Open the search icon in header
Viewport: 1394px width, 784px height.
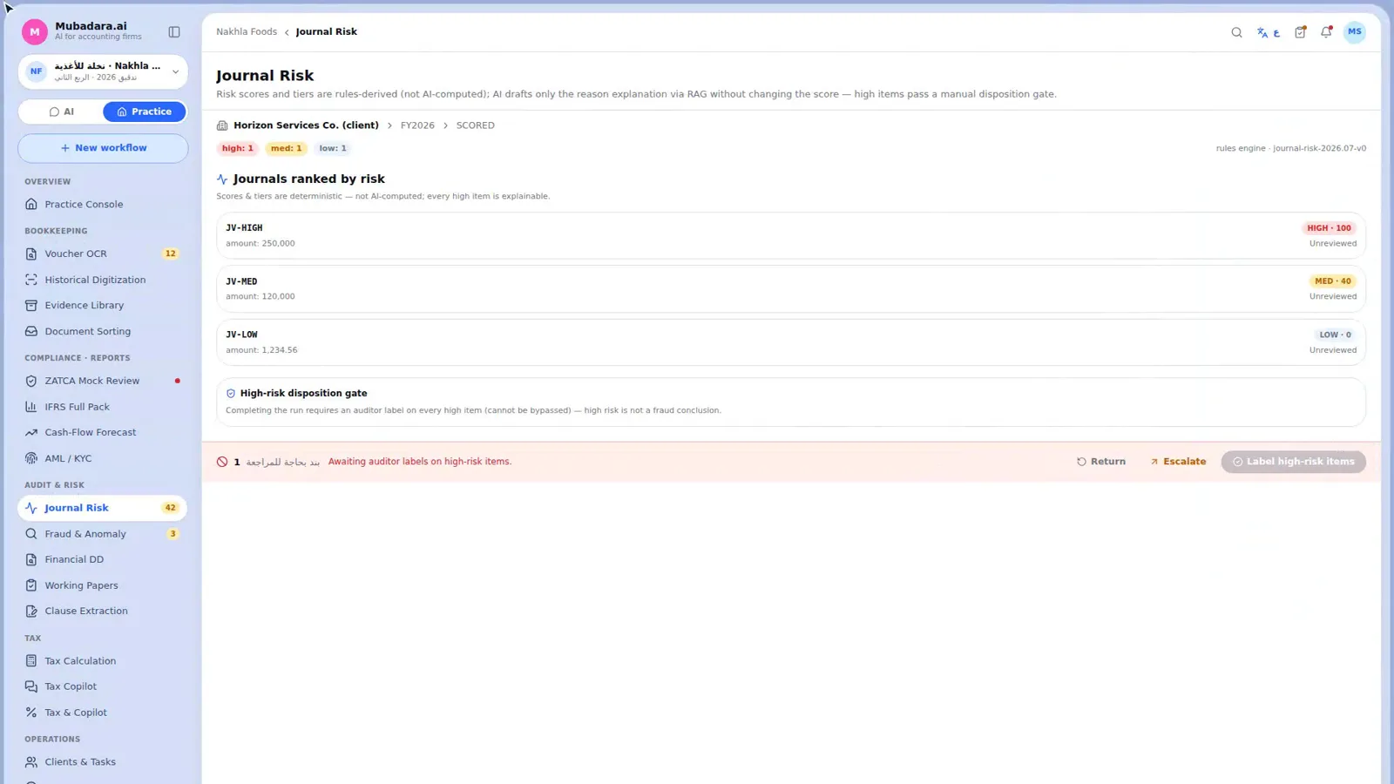point(1236,32)
